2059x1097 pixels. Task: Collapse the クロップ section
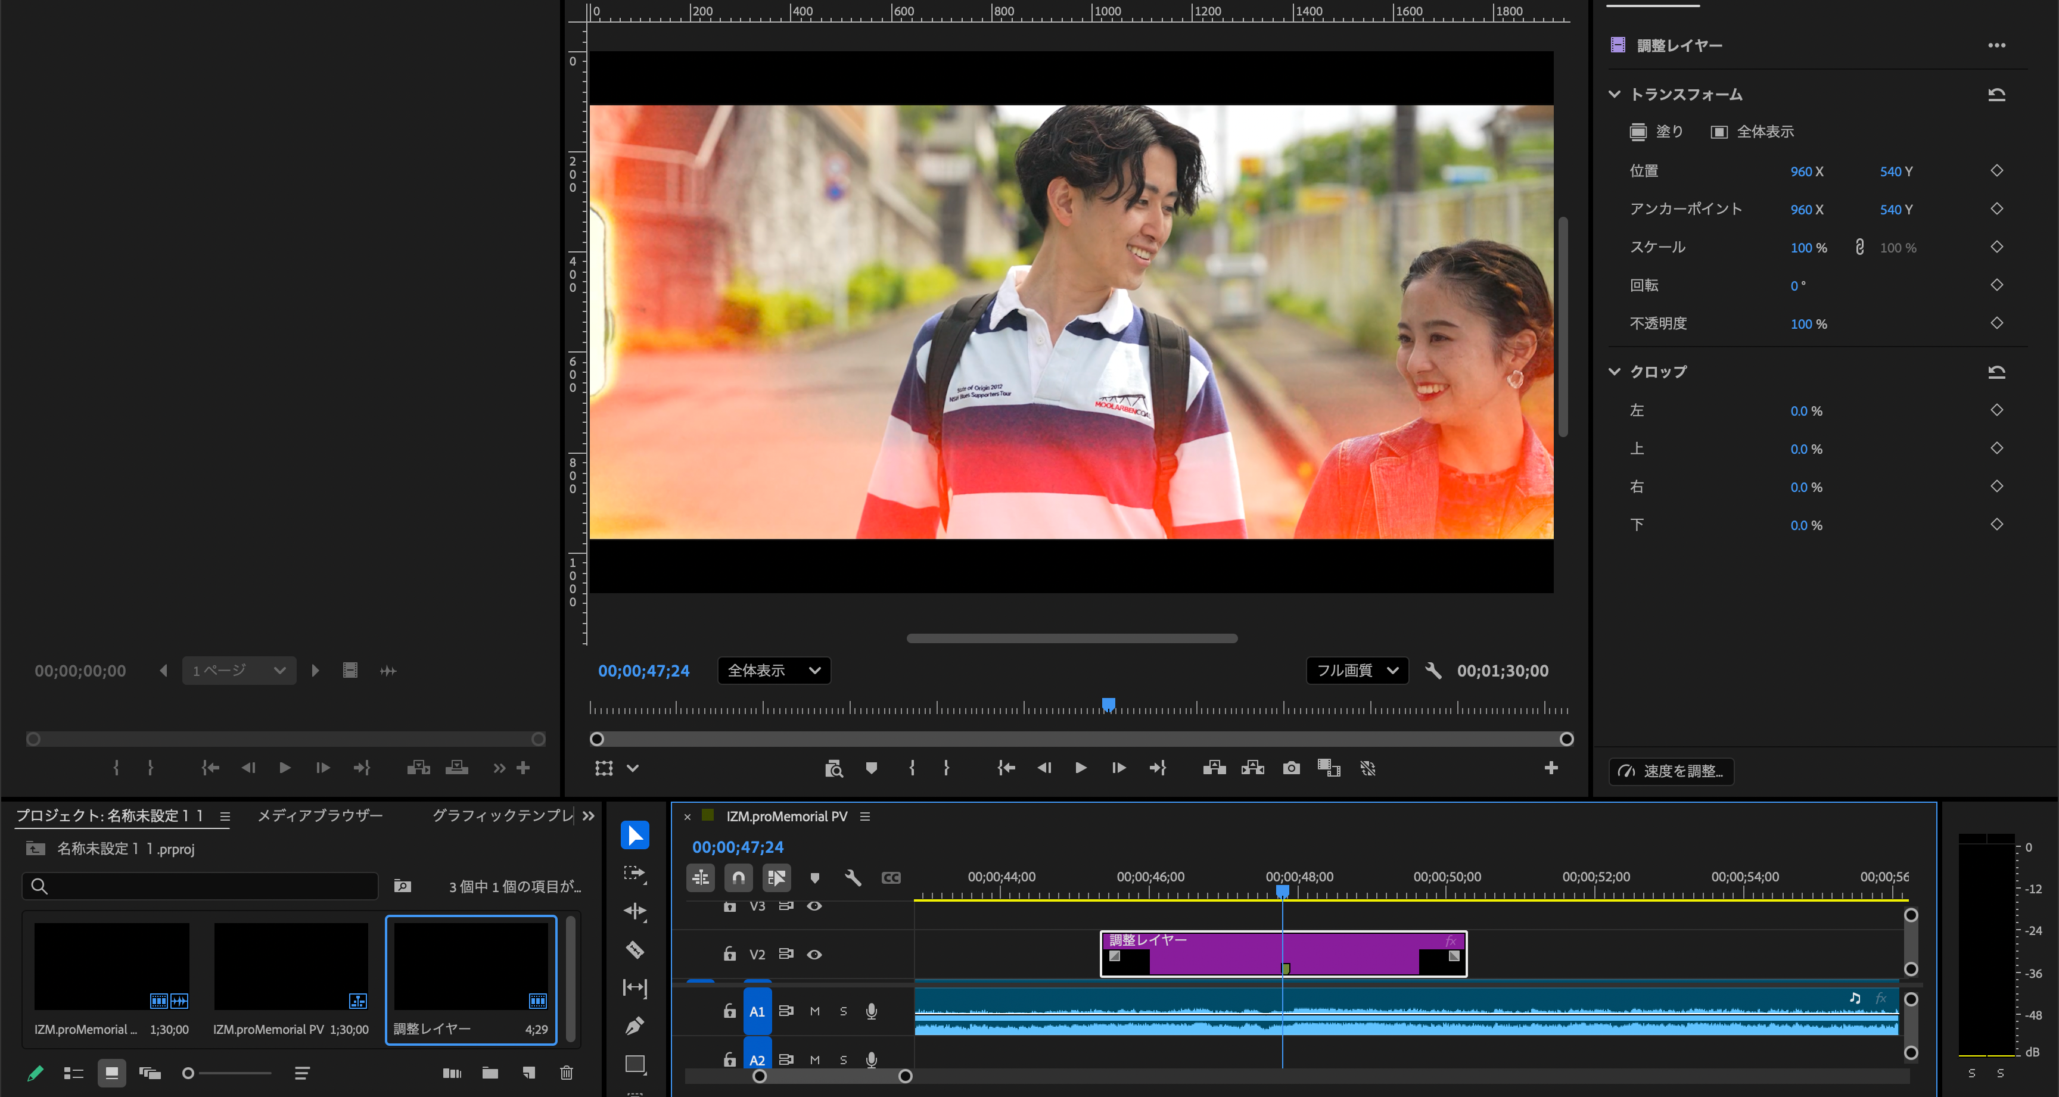tap(1615, 372)
